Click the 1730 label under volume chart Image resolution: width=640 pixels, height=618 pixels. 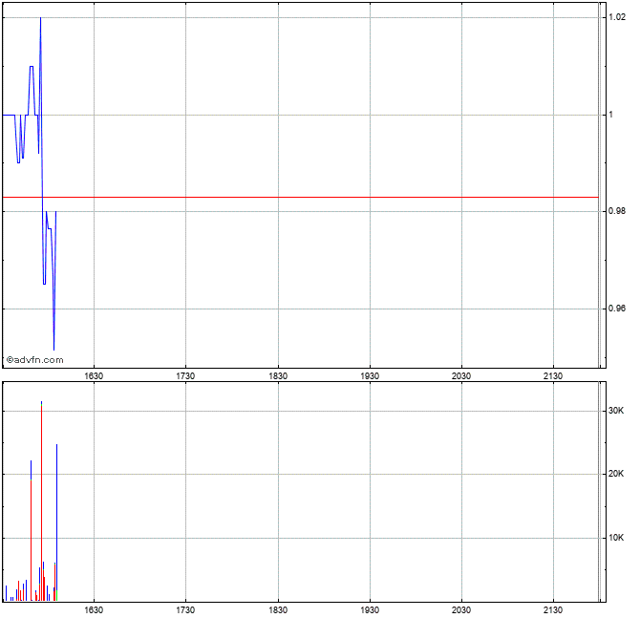pyautogui.click(x=185, y=610)
